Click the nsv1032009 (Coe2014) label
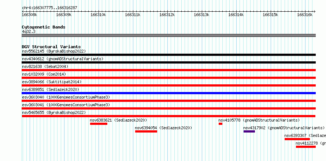 (x=44, y=74)
